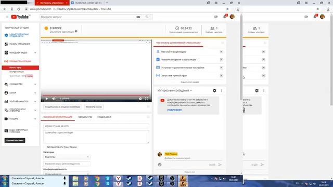
Task: Open the preview player settings gear
Action: point(140,99)
